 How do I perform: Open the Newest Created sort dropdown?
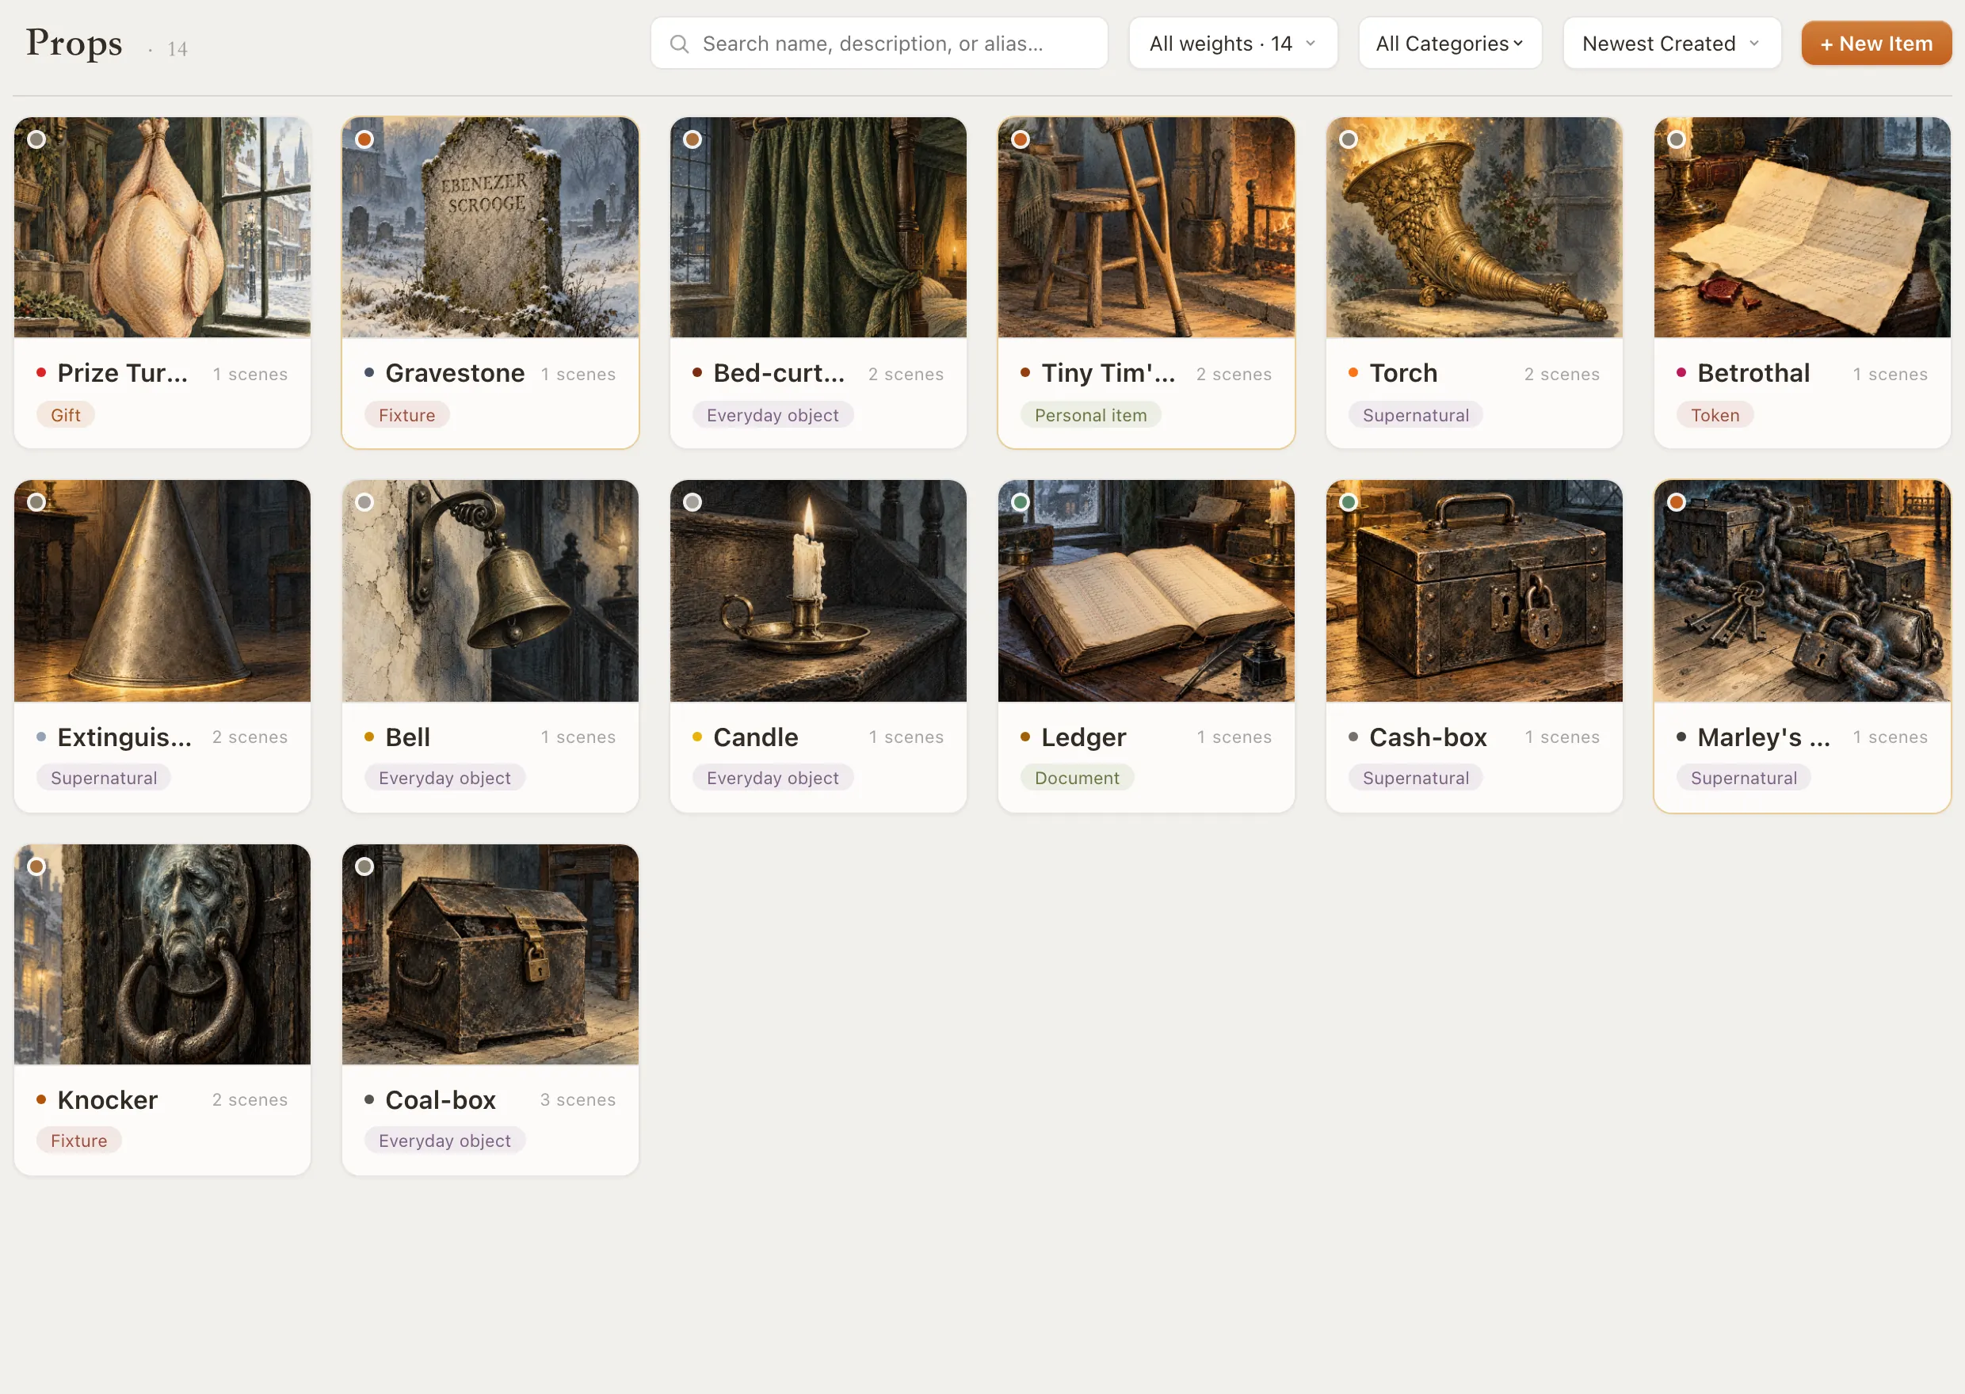pyautogui.click(x=1671, y=43)
